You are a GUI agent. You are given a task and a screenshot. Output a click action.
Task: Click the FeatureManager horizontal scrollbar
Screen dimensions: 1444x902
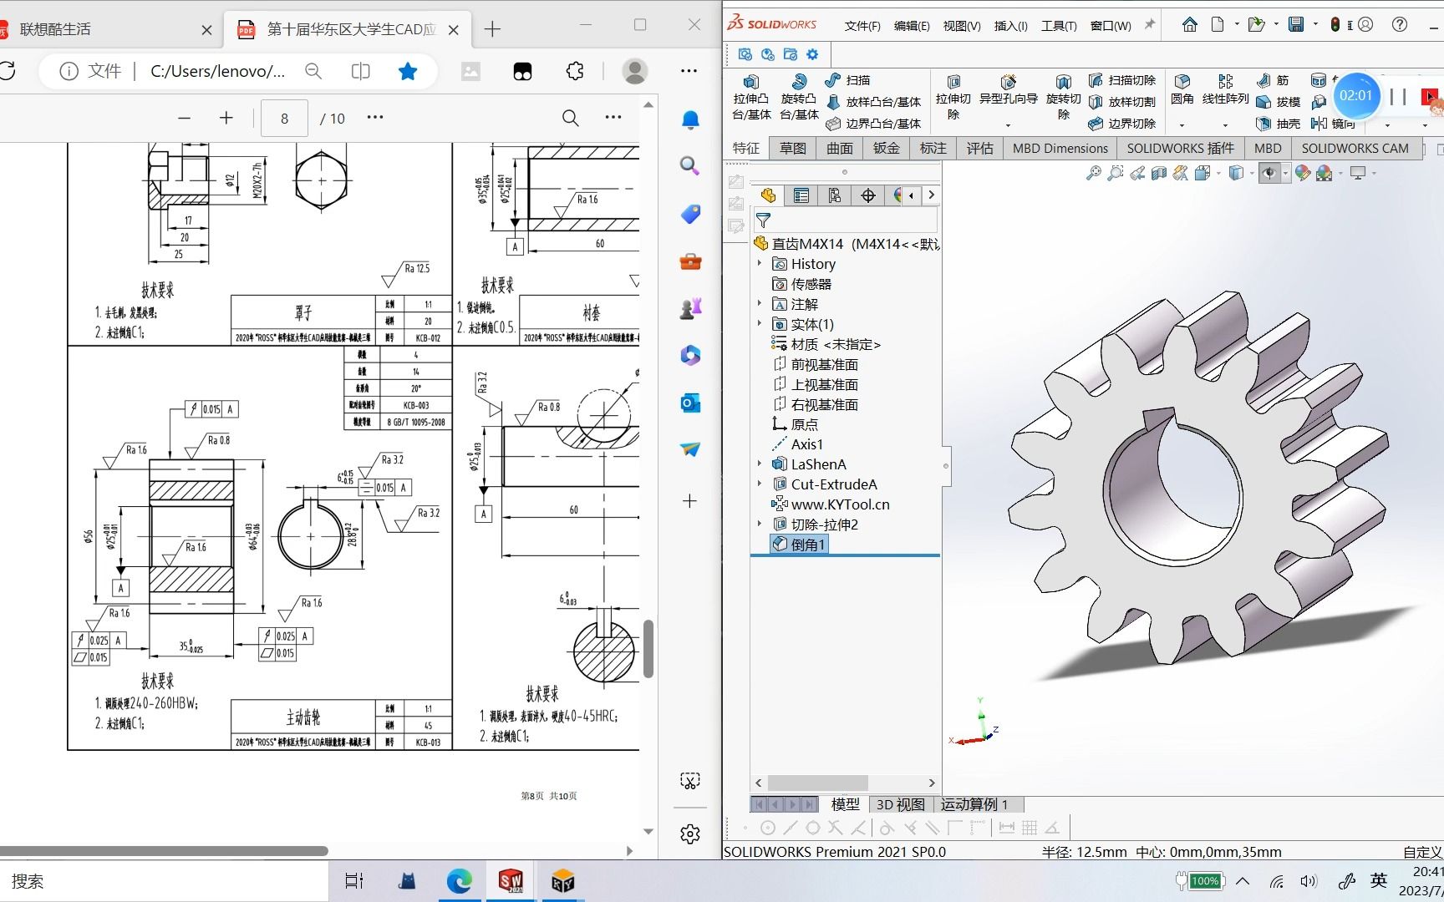point(818,783)
